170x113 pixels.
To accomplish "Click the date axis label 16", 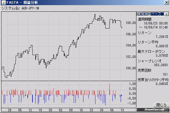I will pyautogui.click(x=81, y=110).
